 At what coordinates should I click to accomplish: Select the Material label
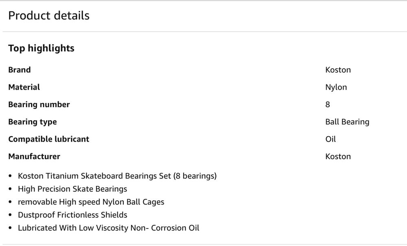(24, 87)
